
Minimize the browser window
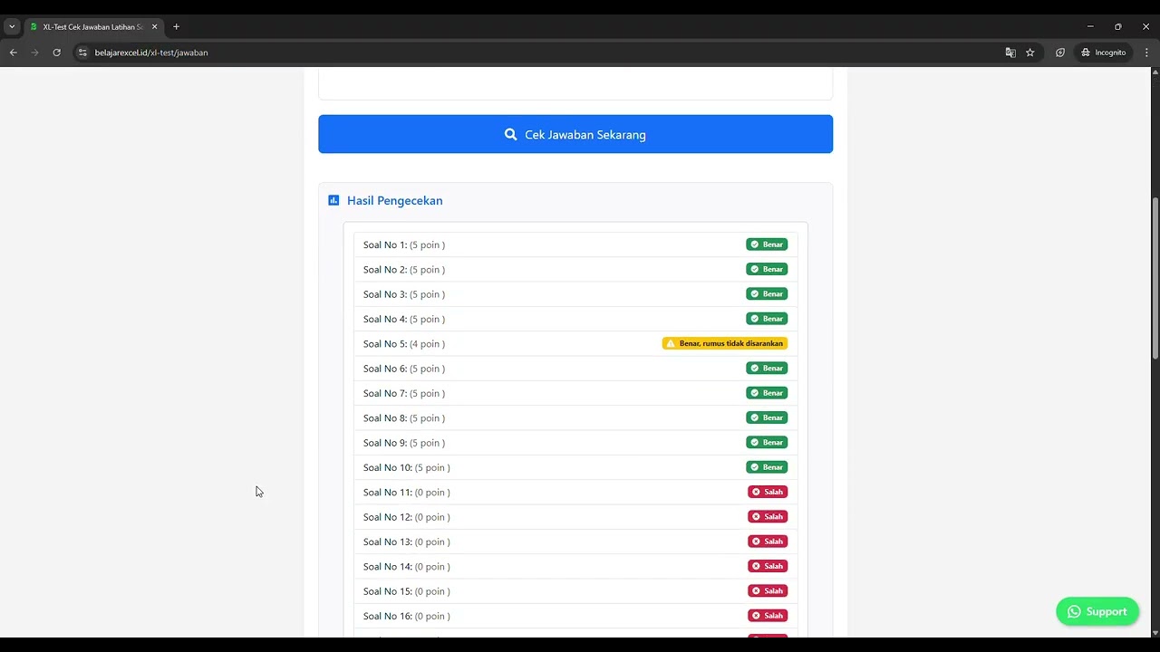(x=1090, y=27)
